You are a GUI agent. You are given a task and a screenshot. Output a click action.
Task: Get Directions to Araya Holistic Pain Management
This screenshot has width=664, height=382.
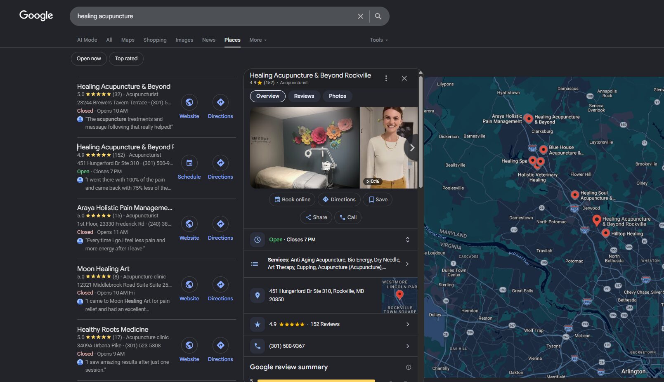[220, 224]
